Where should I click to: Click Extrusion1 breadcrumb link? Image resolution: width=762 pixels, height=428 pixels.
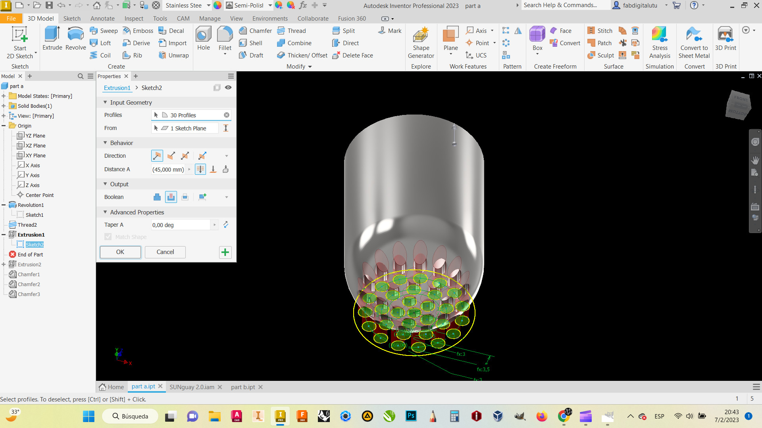117,88
